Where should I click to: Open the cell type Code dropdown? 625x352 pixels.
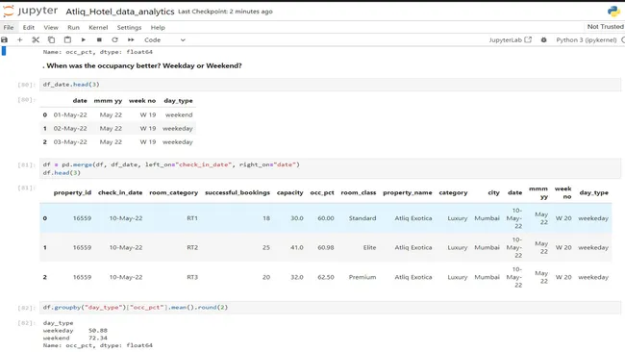click(x=164, y=39)
